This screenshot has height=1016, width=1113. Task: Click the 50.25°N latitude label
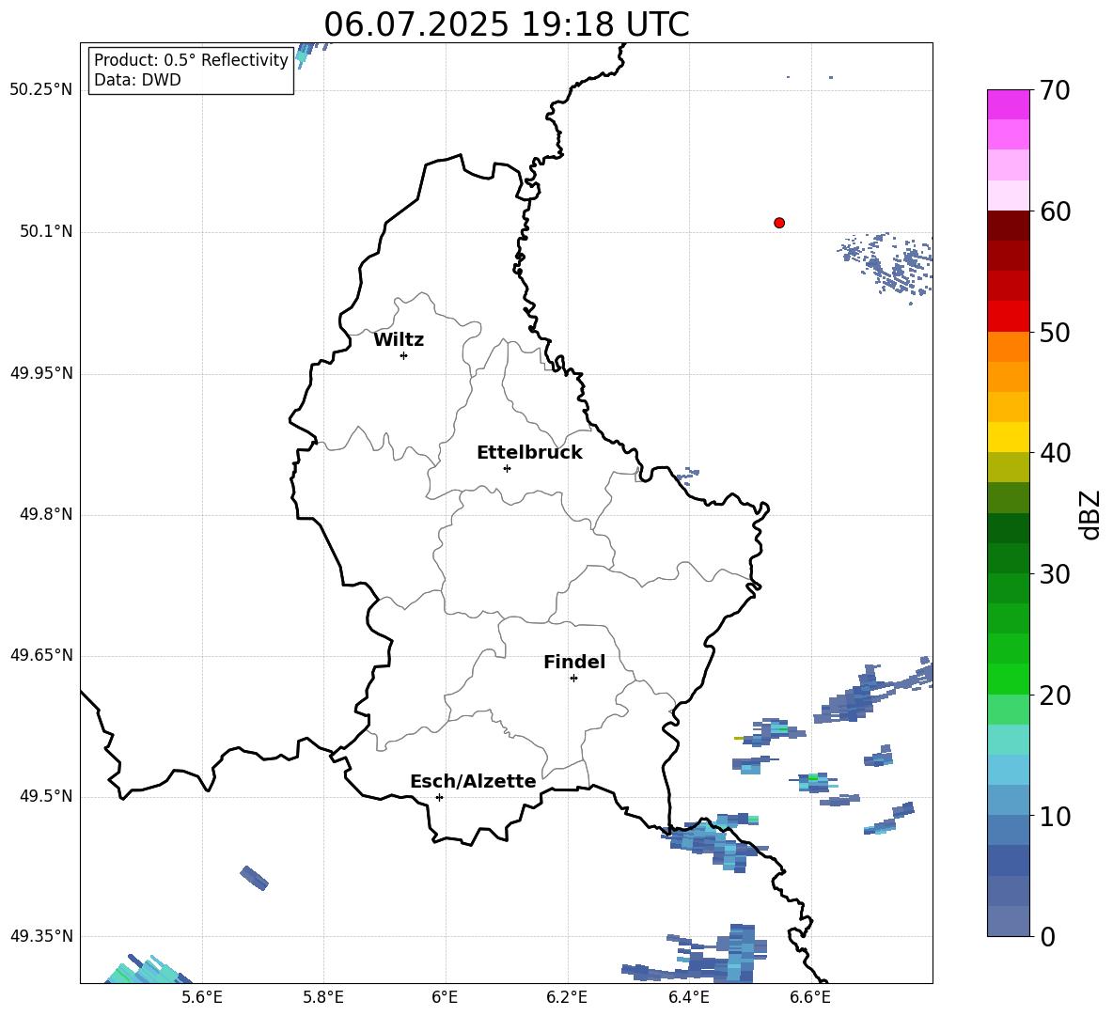41,90
